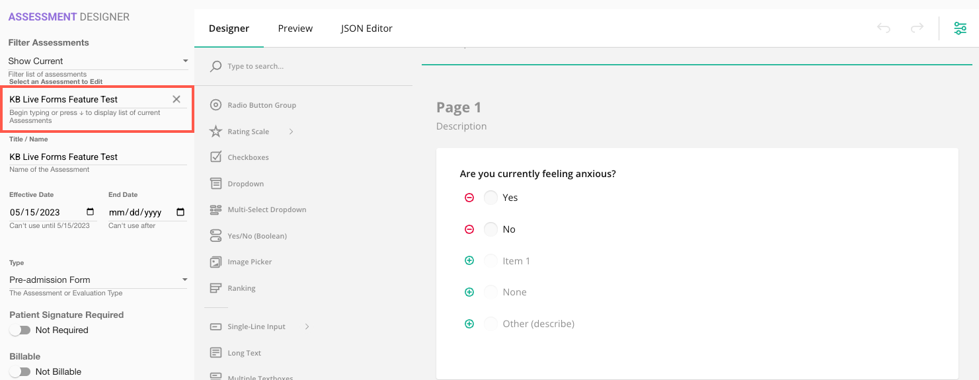
Task: Click the undo arrow icon
Action: 884,28
